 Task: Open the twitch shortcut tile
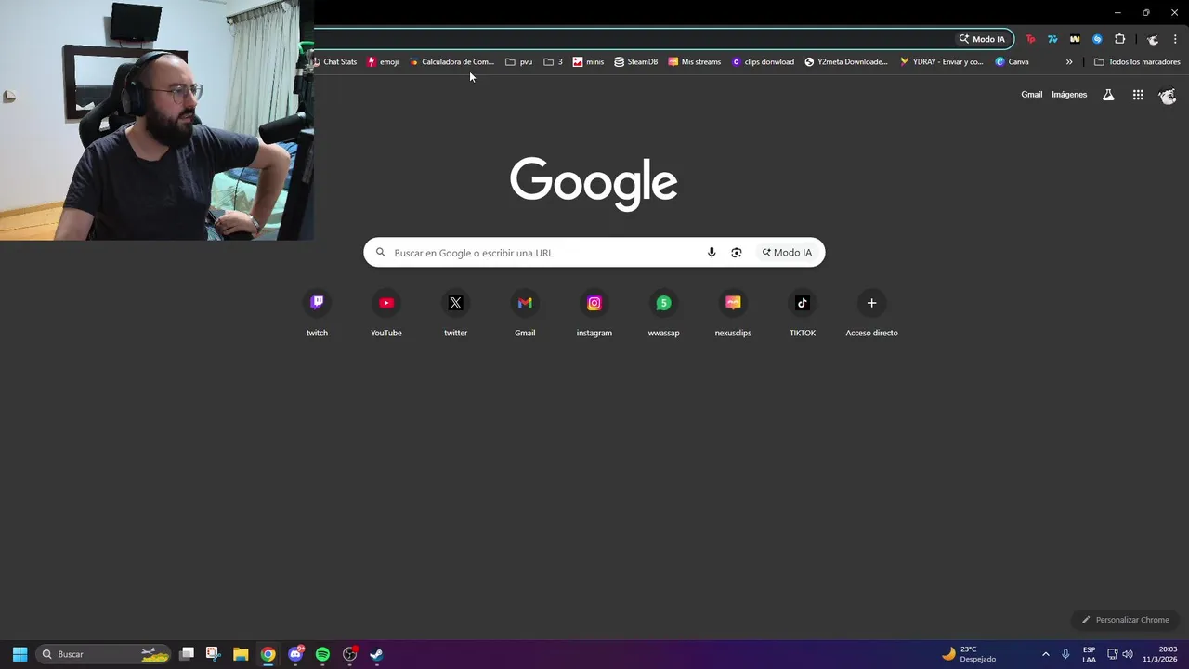point(317,314)
